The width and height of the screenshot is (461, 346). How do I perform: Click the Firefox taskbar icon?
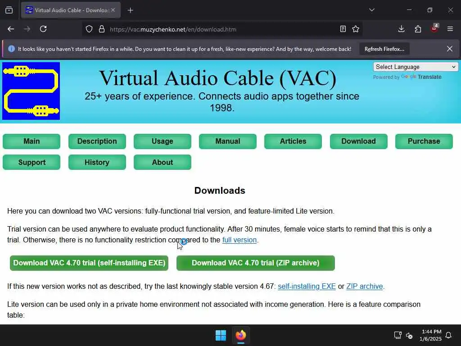240,335
